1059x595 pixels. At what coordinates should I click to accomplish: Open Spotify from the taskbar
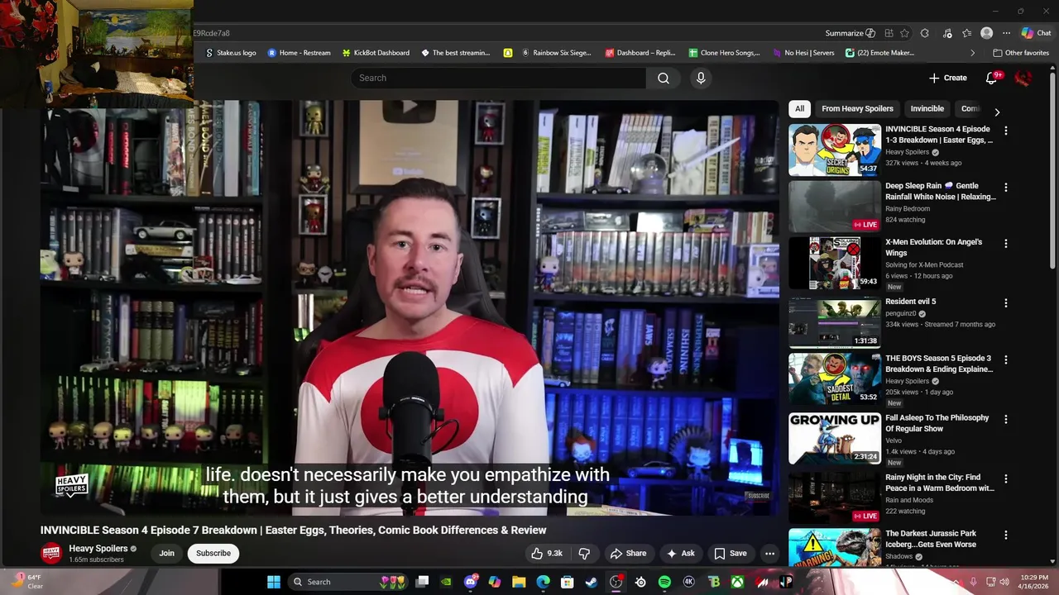664,582
